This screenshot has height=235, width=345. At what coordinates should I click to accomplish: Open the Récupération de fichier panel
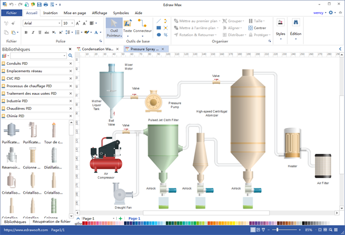click(52, 221)
